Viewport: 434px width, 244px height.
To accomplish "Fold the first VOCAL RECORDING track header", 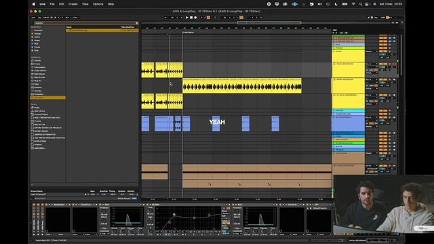I will click(334, 64).
